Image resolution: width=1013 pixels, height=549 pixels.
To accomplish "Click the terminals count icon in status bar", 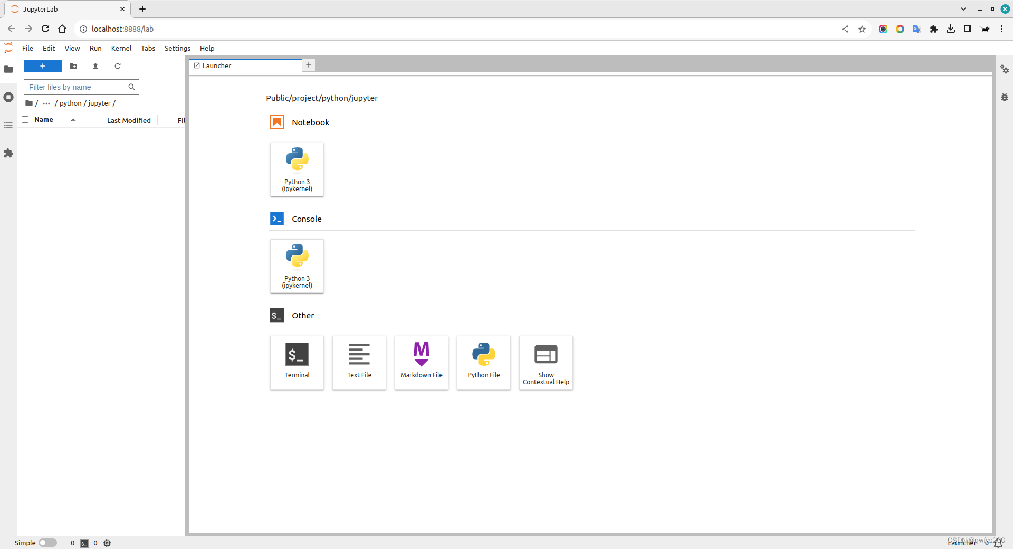I will pos(84,543).
